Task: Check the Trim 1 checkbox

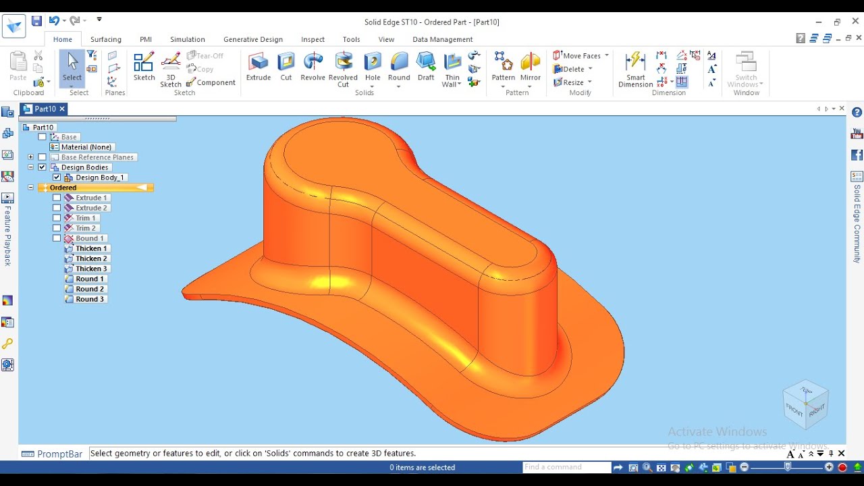Action: pyautogui.click(x=57, y=218)
